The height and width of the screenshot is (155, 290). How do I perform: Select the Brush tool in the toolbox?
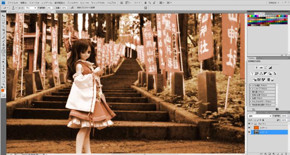(3, 41)
